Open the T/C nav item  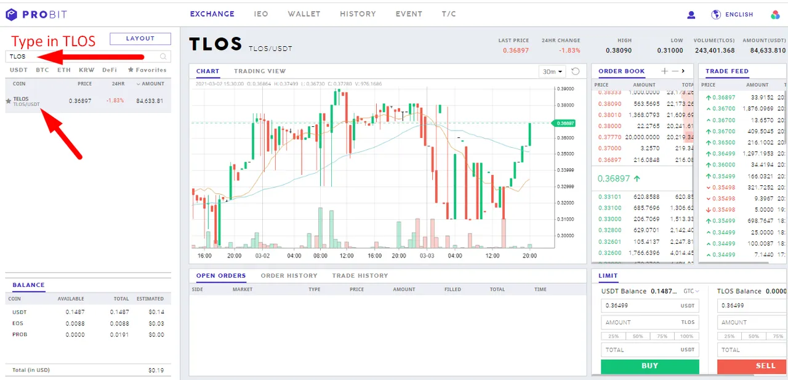[x=449, y=14]
